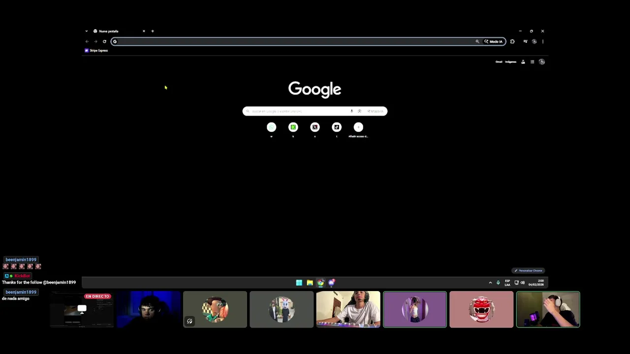Select the rabbit avatar participant tile
The image size is (630, 354).
(282, 309)
